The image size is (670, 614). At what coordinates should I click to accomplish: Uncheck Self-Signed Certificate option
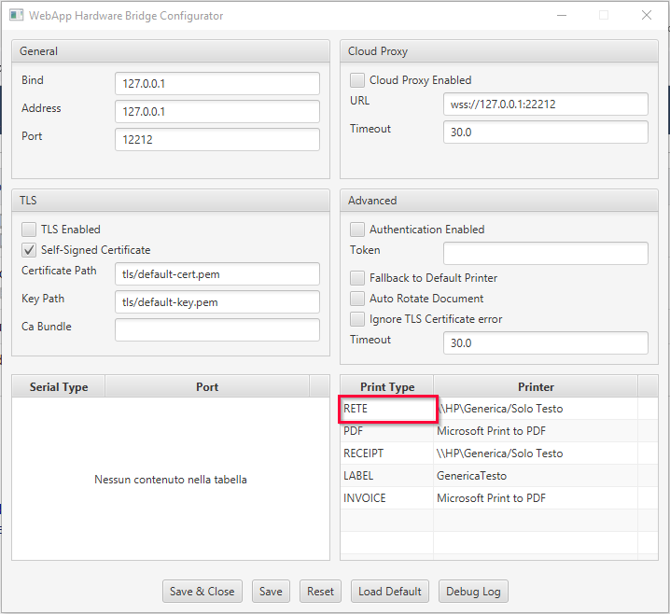29,250
